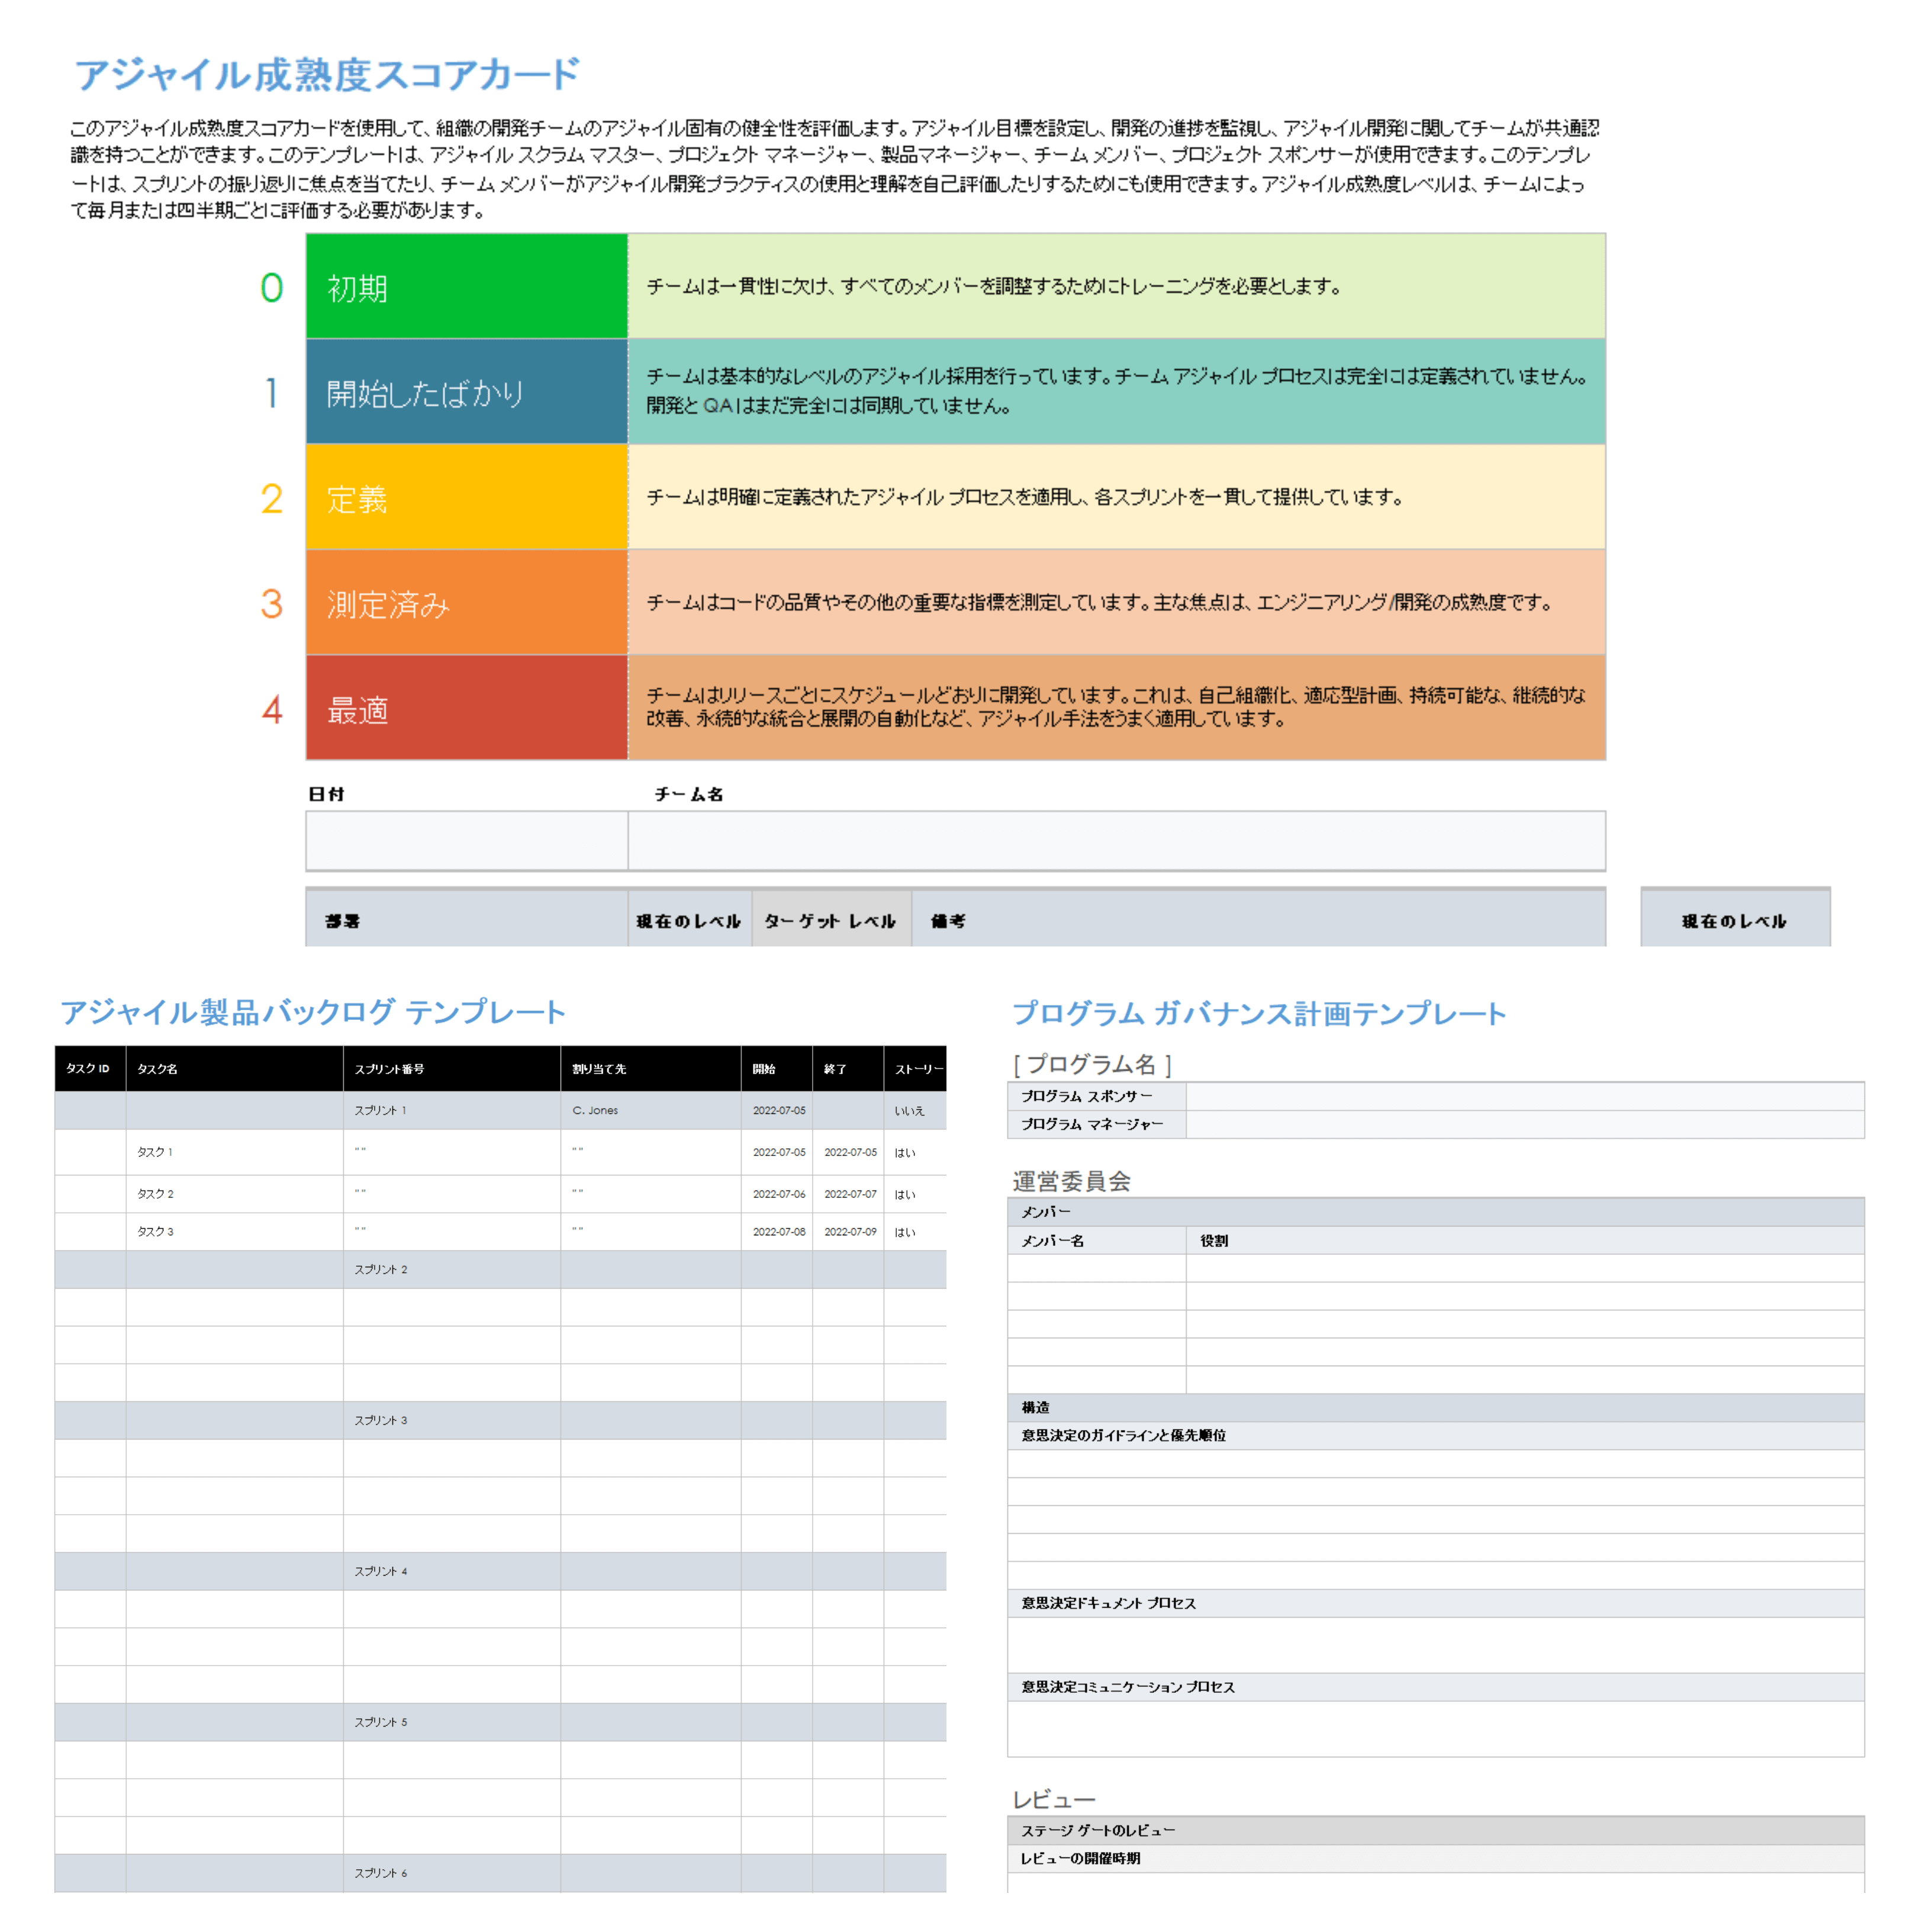Select the red 最適 level cell
The image size is (1932, 1932).
click(466, 707)
